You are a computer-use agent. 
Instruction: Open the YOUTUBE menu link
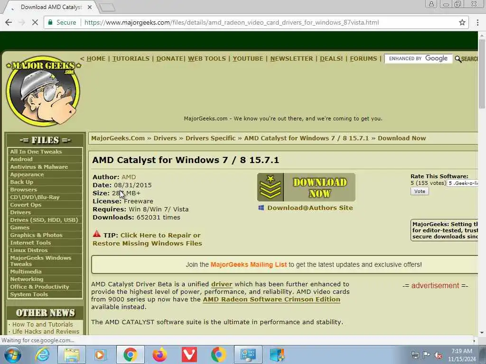click(x=248, y=58)
